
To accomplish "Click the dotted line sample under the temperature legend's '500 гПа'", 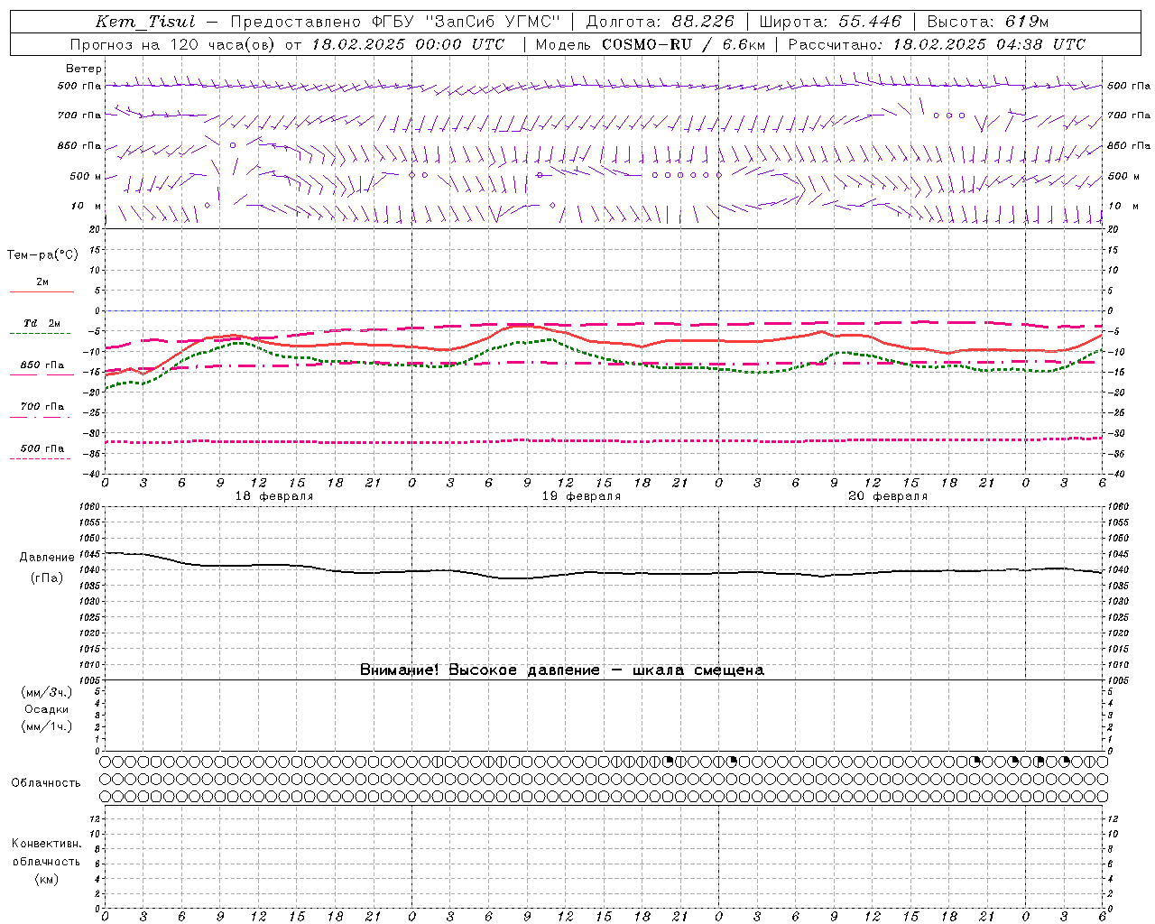I will pos(40,458).
